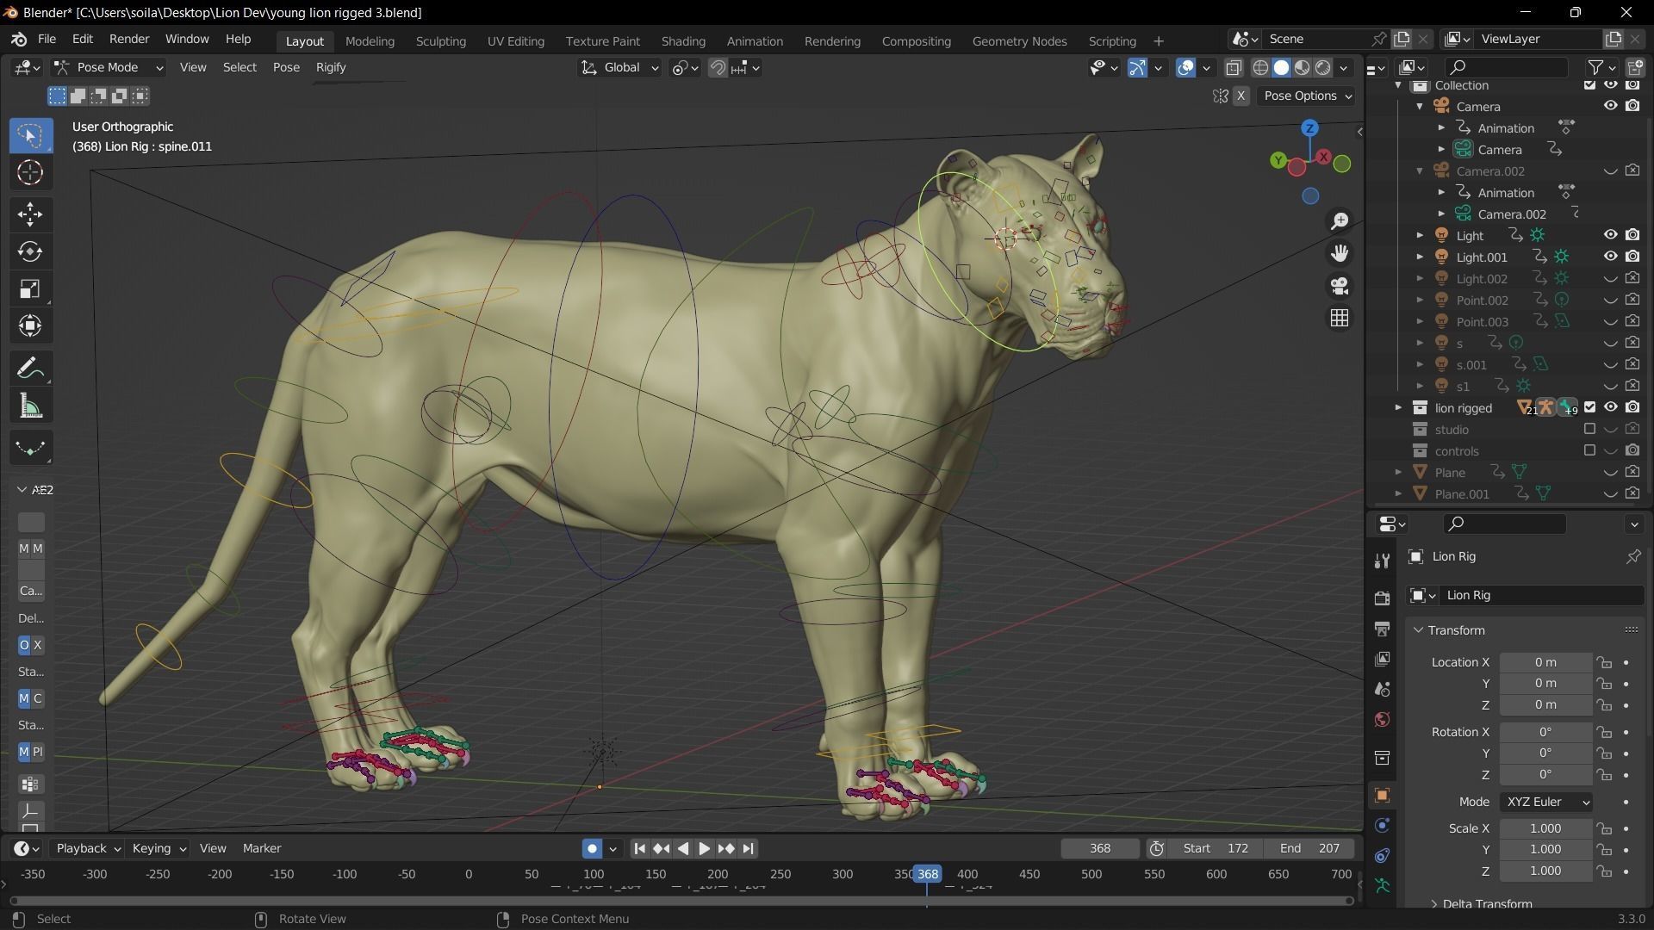Uncheck the lion rigged collection checkbox
This screenshot has width=1654, height=930.
pyautogui.click(x=1590, y=407)
